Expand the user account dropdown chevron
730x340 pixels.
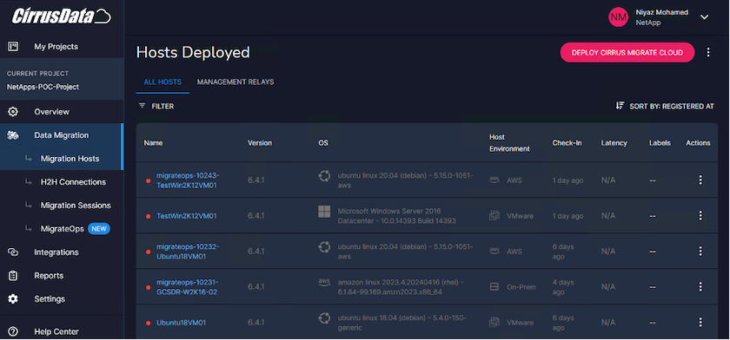pos(705,17)
